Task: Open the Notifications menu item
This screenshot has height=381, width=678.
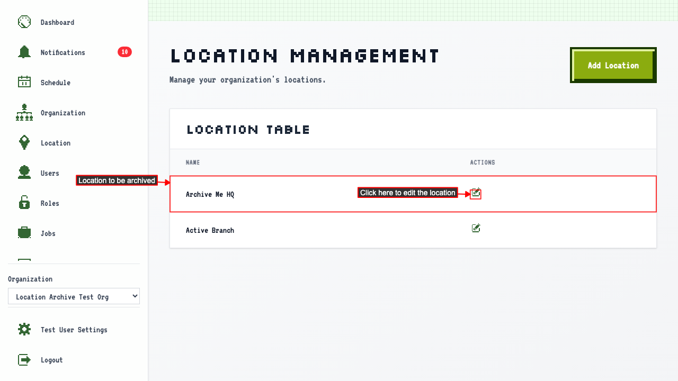Action: pos(63,52)
